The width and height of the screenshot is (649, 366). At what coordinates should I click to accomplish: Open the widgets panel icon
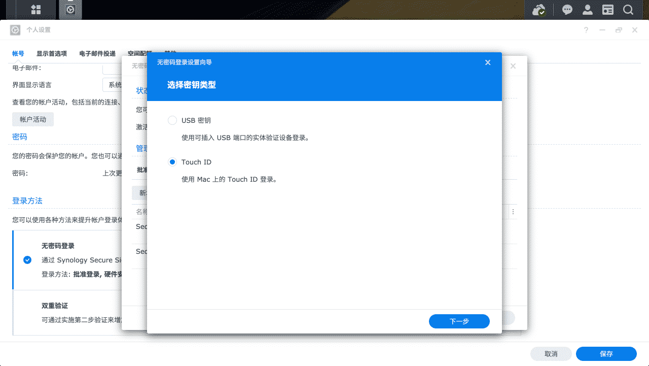pos(608,10)
